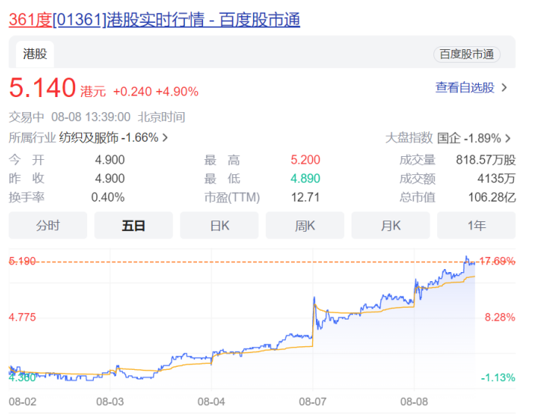This screenshot has height=416, width=538.
Task: Click the 总市值 value 106.28亿
Action: coord(492,197)
